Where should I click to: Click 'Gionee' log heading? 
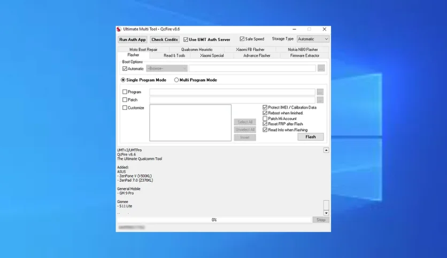(122, 201)
